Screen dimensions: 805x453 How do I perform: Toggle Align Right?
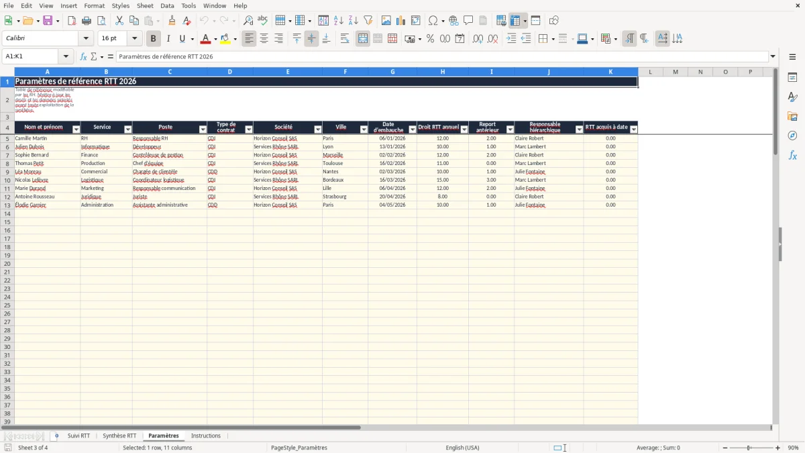(x=278, y=39)
